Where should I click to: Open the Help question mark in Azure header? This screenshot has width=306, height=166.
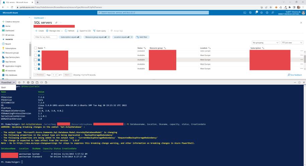pyautogui.click(x=267, y=13)
